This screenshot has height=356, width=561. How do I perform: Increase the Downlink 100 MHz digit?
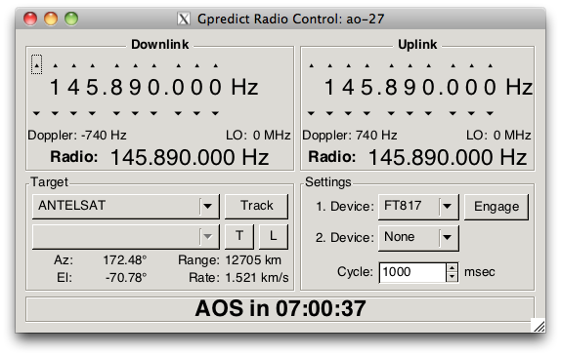pos(55,65)
